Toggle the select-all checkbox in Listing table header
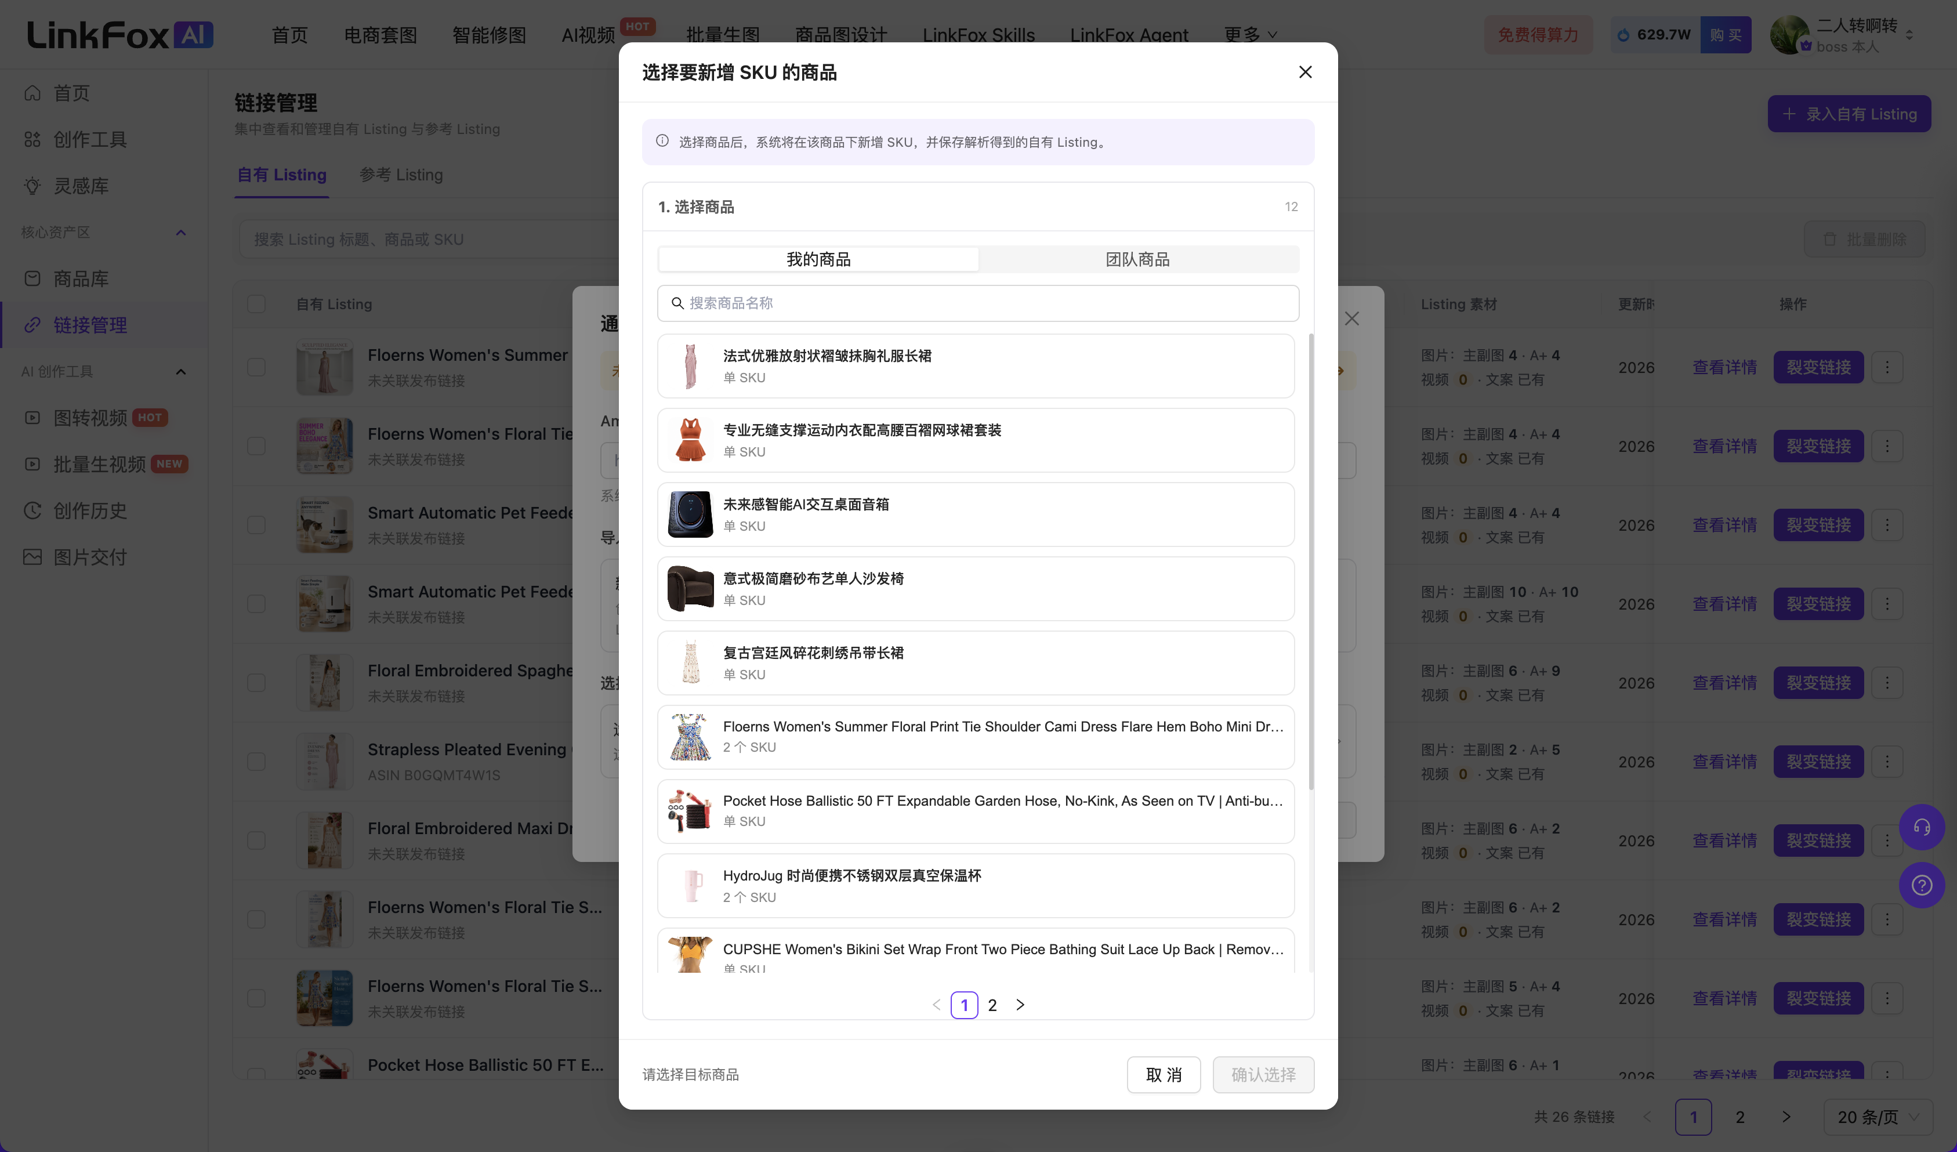Screen dimensions: 1957x1152 [x=256, y=304]
